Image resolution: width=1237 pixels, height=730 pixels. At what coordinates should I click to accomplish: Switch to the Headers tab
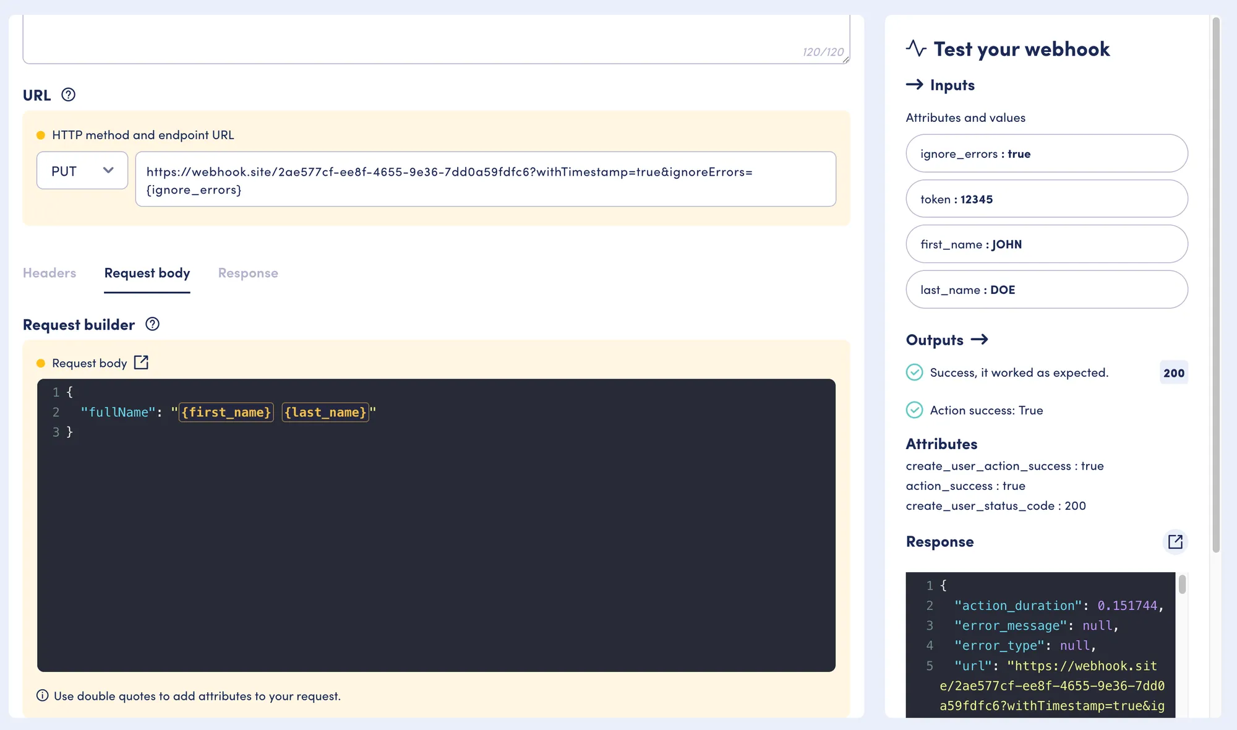(49, 273)
